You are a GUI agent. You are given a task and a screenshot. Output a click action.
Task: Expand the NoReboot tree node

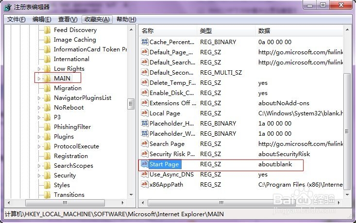(39, 108)
